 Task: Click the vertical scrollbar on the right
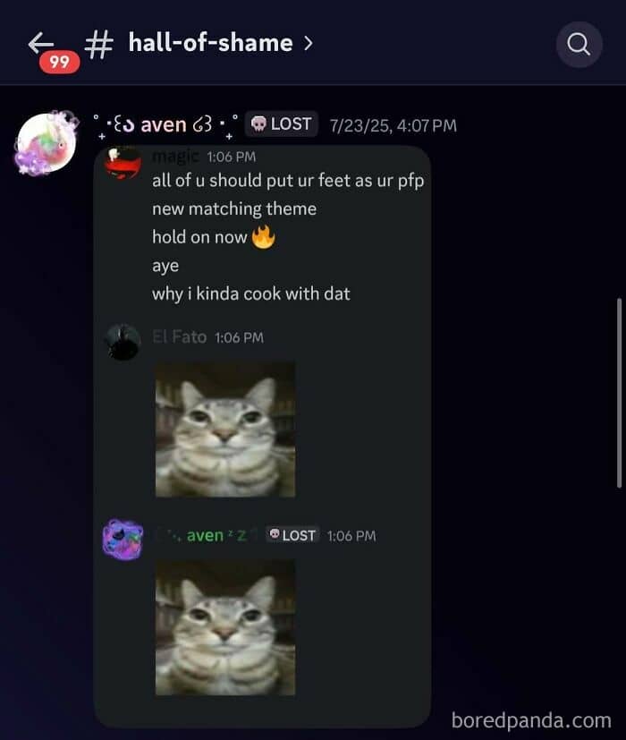tap(620, 393)
